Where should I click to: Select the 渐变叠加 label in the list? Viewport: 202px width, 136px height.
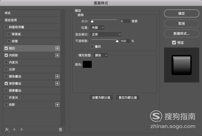click(x=15, y=83)
